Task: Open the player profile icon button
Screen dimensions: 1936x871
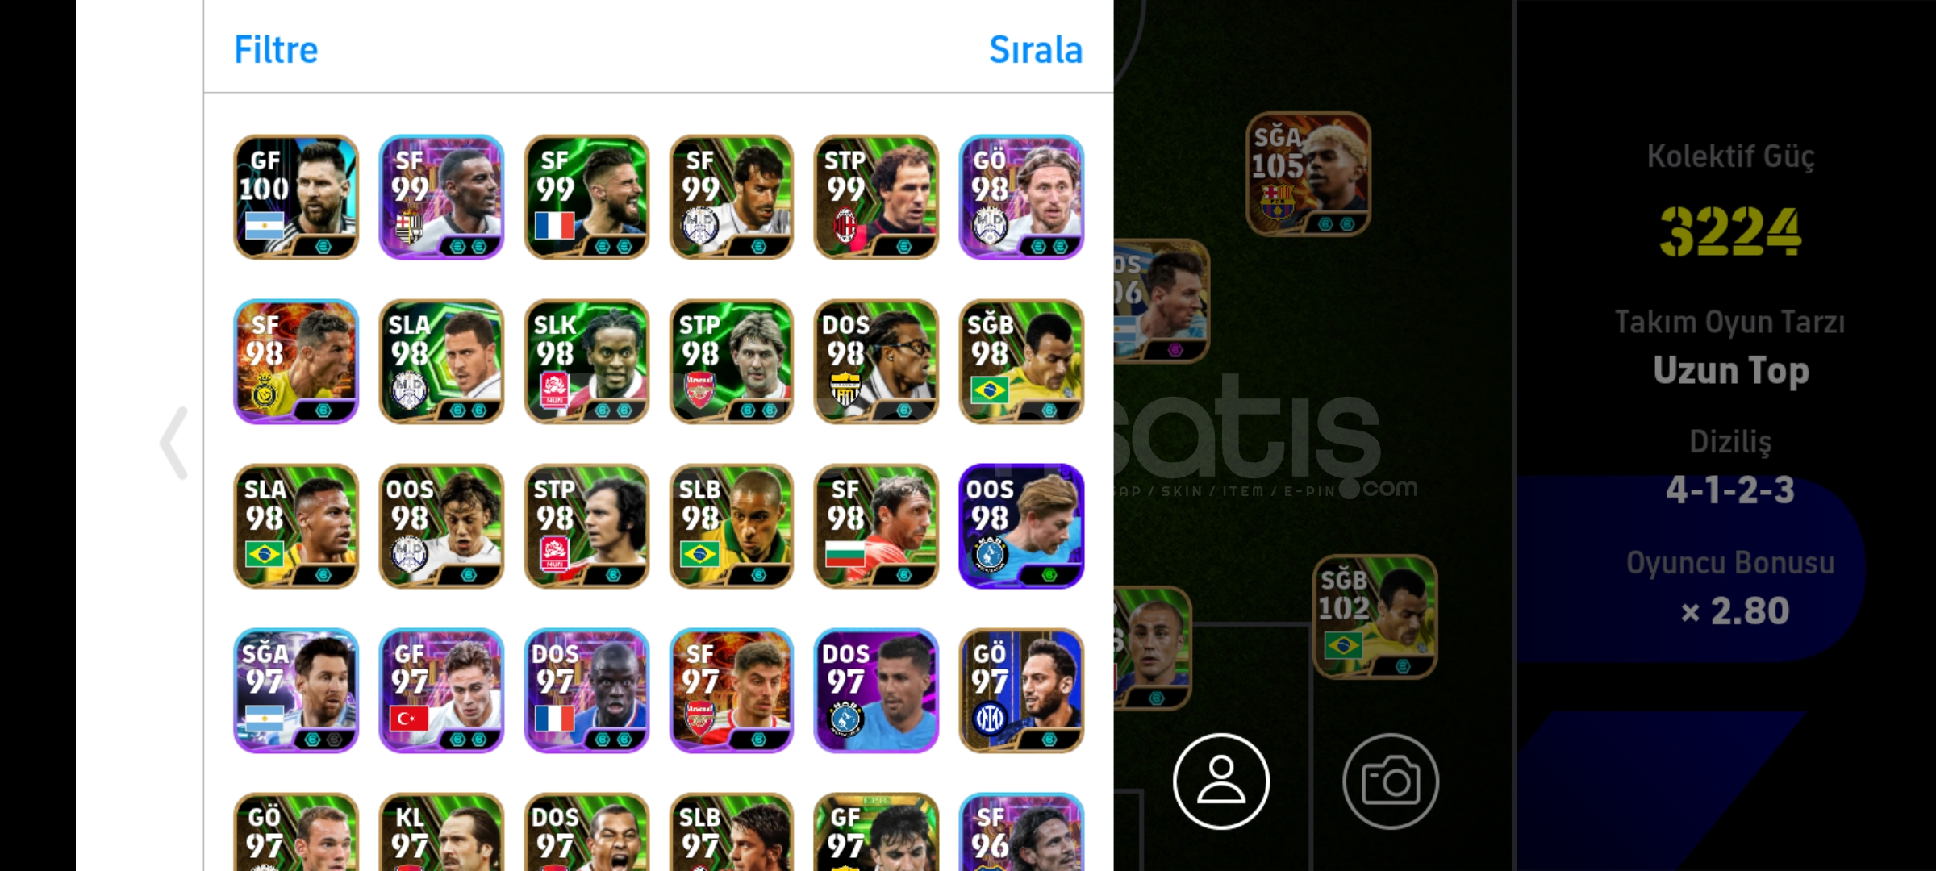Action: tap(1220, 781)
